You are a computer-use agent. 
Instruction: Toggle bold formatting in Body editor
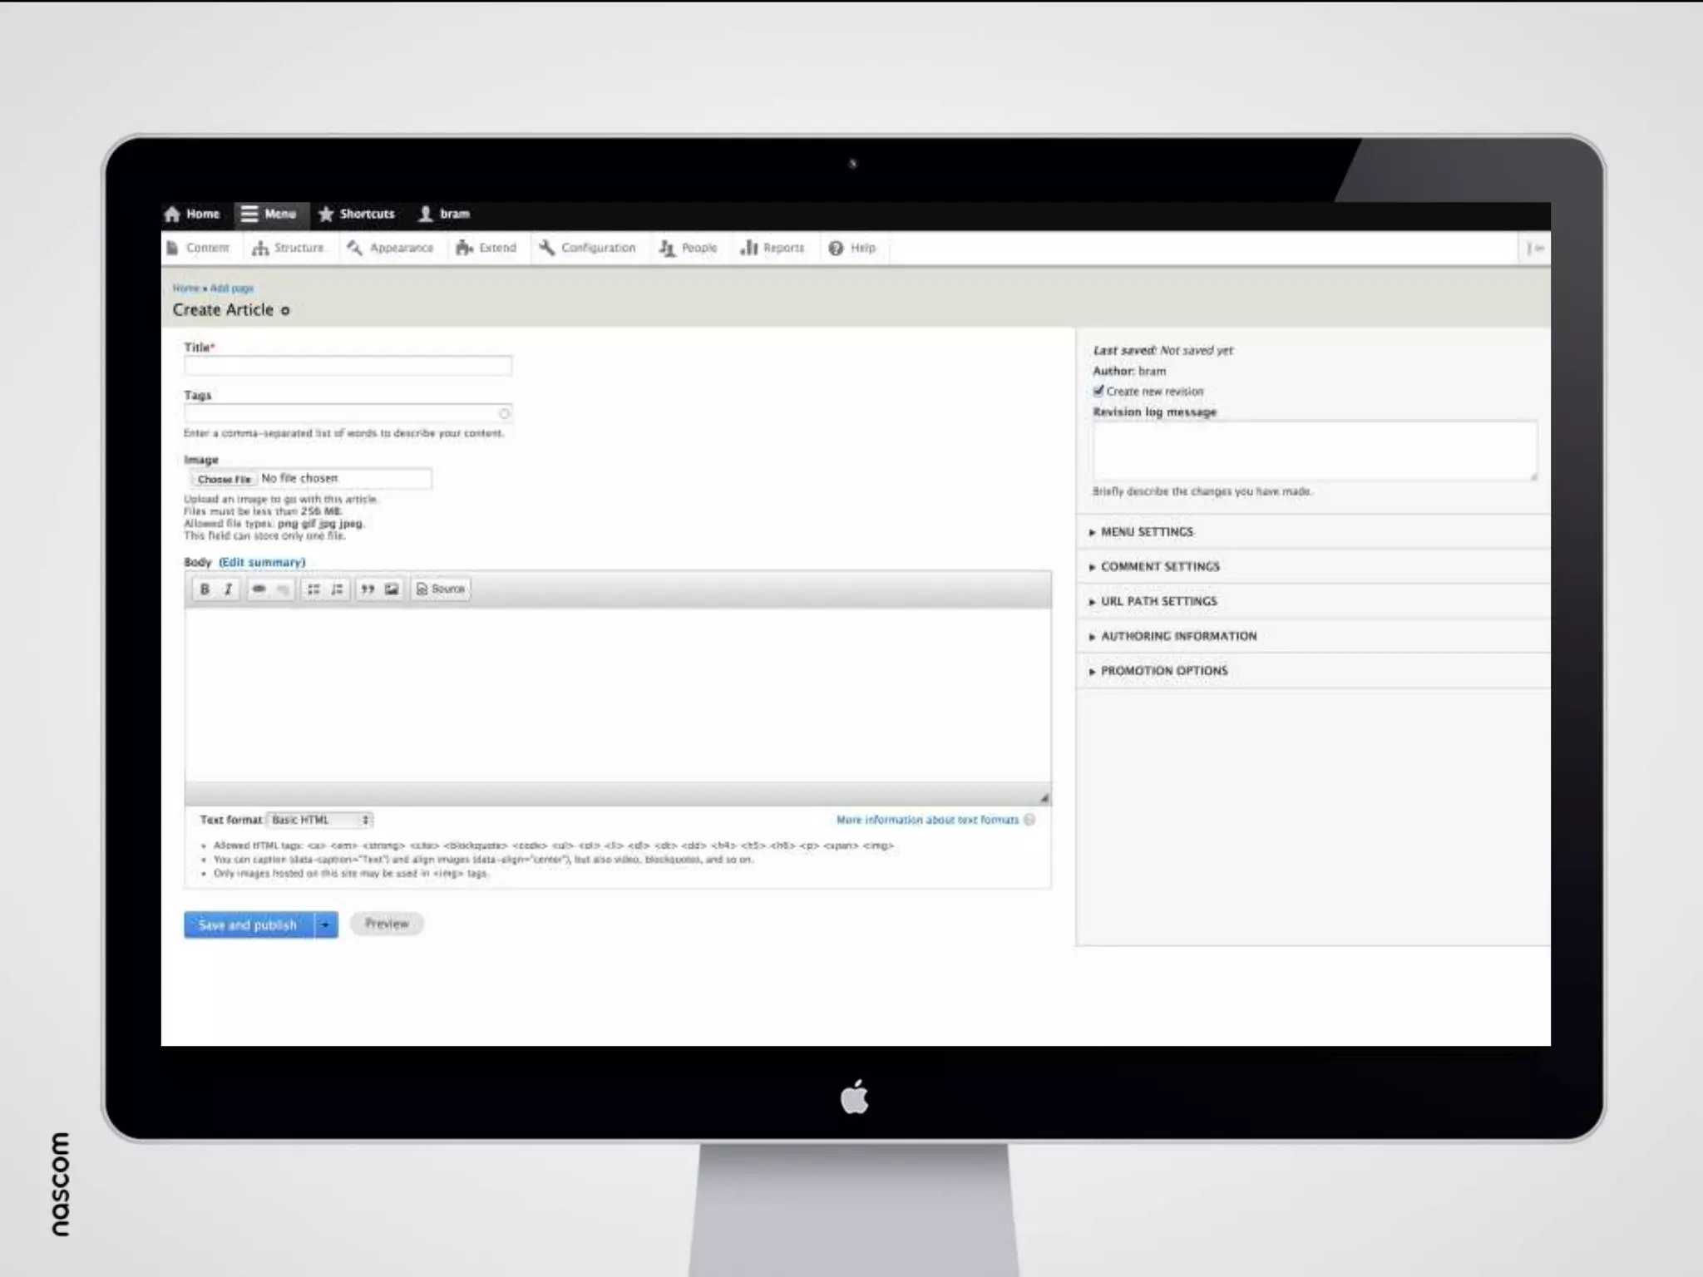[205, 589]
